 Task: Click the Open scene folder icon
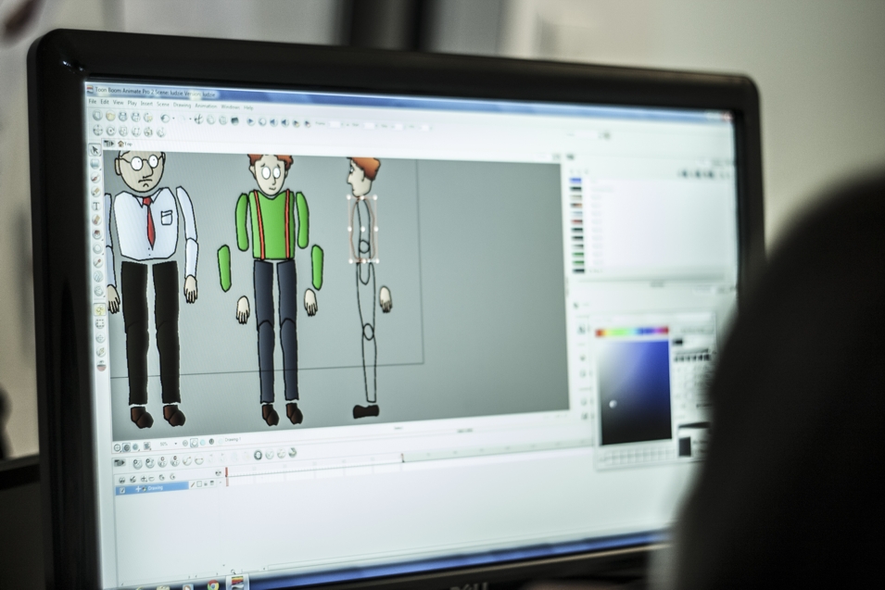pos(110,117)
